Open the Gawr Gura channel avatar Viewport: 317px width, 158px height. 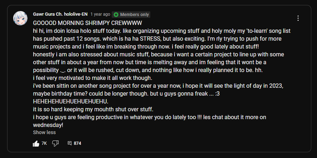20,18
